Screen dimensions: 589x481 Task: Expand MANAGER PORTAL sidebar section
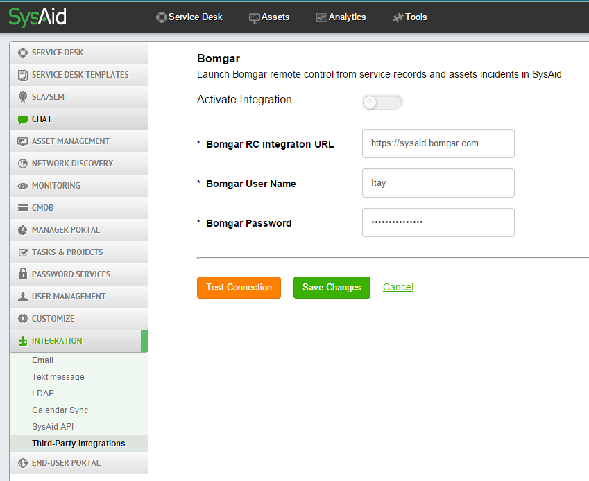(x=79, y=229)
